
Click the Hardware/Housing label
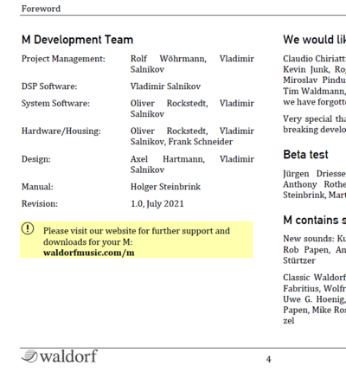pyautogui.click(x=61, y=131)
